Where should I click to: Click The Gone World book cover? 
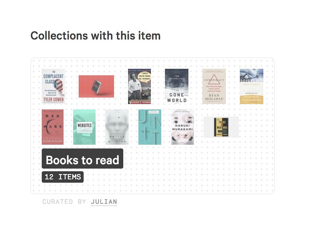click(177, 86)
